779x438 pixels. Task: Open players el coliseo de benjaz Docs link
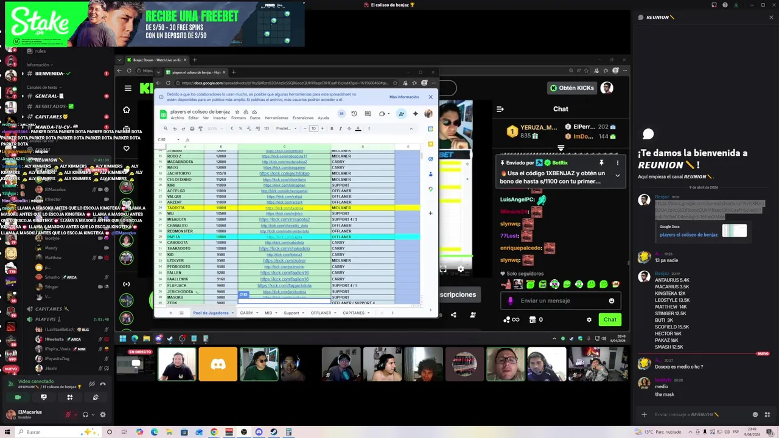(688, 235)
